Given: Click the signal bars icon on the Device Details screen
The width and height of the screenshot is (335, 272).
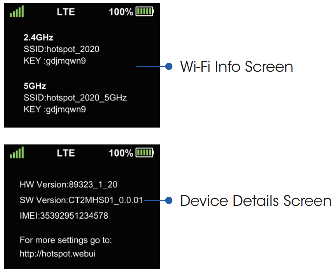Looking at the screenshot, I should click(17, 153).
